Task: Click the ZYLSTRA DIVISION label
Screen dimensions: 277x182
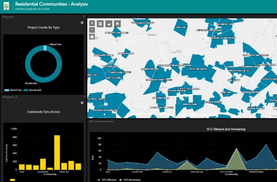Action: (x=177, y=91)
